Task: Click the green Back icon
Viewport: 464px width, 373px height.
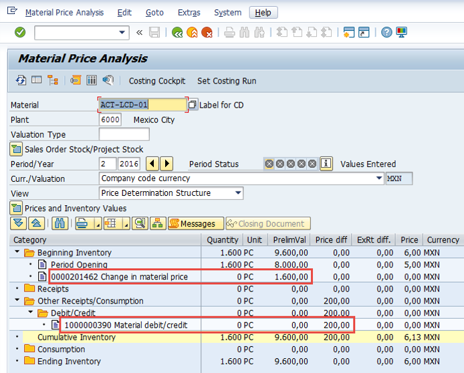Action: 177,32
